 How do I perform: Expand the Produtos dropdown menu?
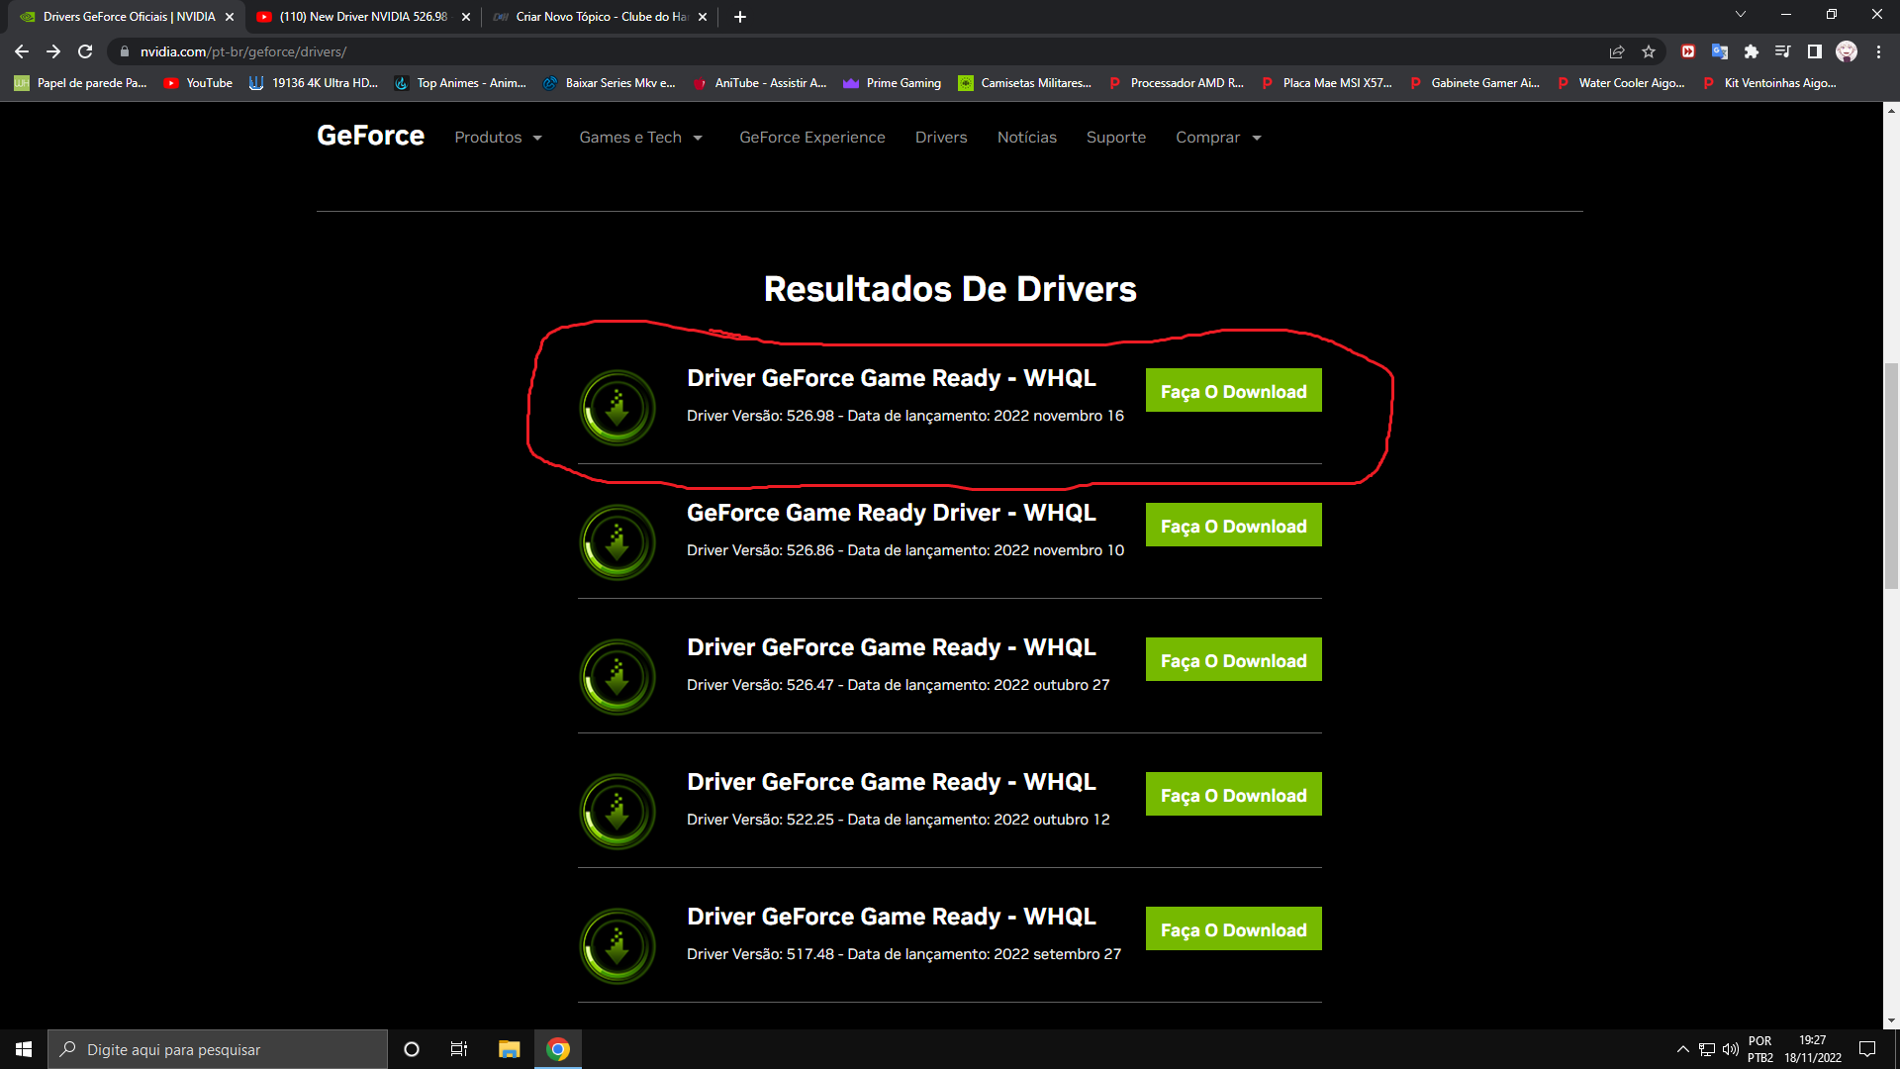tap(496, 137)
